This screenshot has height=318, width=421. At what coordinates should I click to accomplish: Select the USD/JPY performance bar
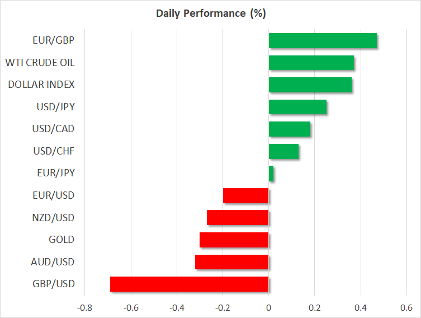point(297,107)
